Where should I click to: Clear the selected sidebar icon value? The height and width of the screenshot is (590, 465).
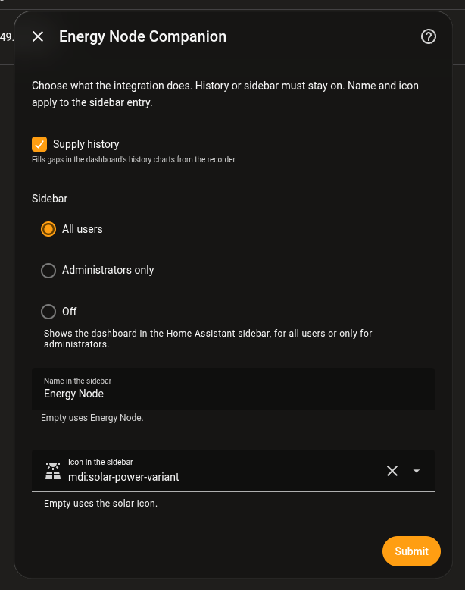click(x=392, y=471)
